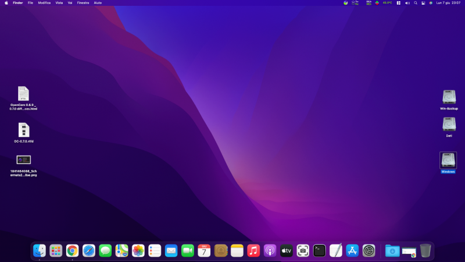The width and height of the screenshot is (465, 262).
Task: Open the Trash in dock
Action: click(425, 250)
